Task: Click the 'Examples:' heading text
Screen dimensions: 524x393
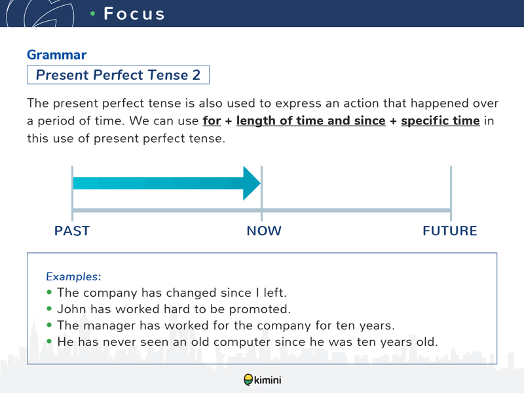Action: click(x=73, y=276)
